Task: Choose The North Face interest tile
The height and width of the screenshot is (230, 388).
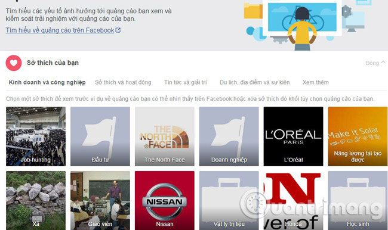Action: 165,136
